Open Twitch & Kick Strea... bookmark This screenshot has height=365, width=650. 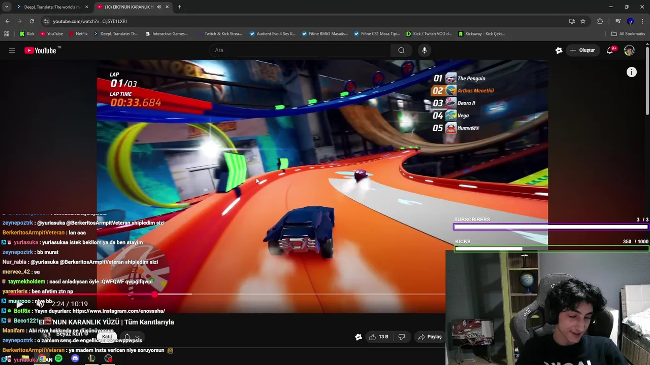coord(219,34)
